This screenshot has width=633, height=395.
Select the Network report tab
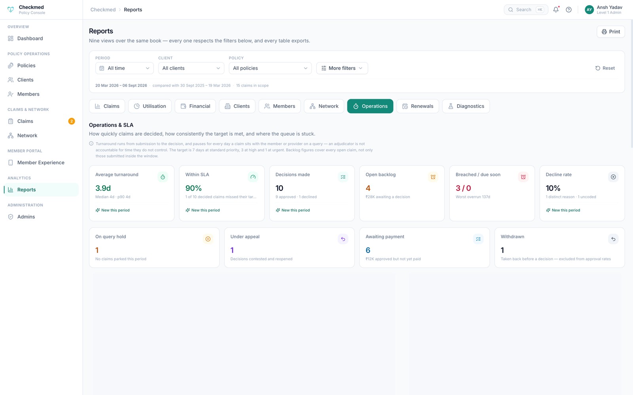[324, 106]
